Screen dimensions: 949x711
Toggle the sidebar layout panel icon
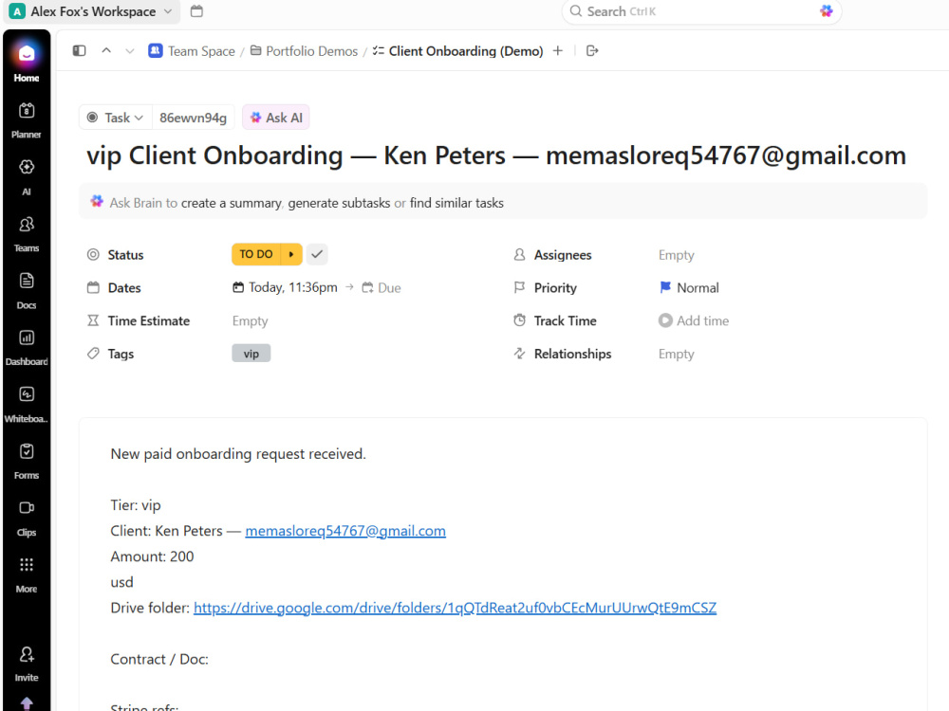[x=80, y=51]
